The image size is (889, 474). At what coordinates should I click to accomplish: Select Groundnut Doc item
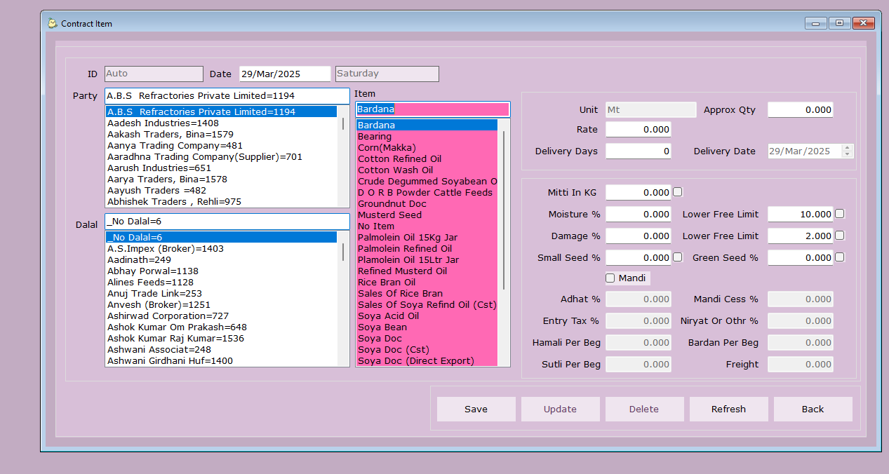(x=427, y=204)
